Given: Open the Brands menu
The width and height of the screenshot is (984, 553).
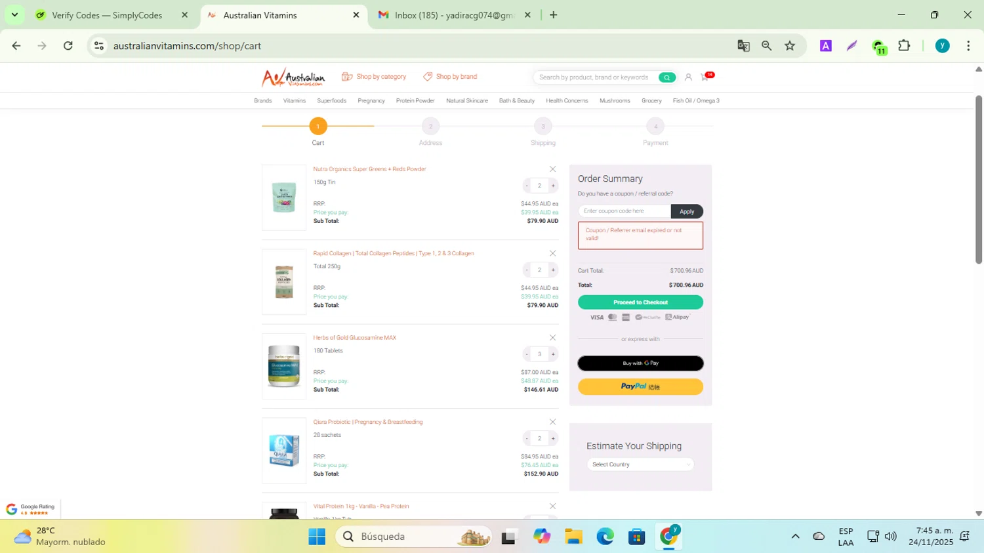Looking at the screenshot, I should [262, 101].
